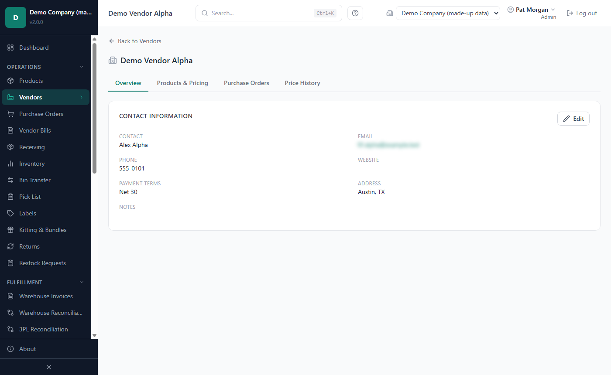
Task: Click the phone value 555-0101
Action: (132, 168)
